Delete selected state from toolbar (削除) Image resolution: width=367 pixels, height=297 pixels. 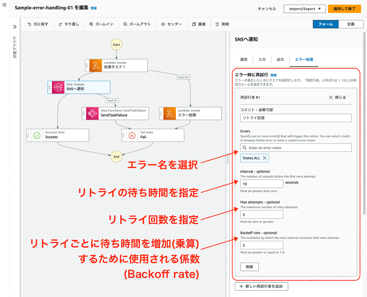click(222, 24)
